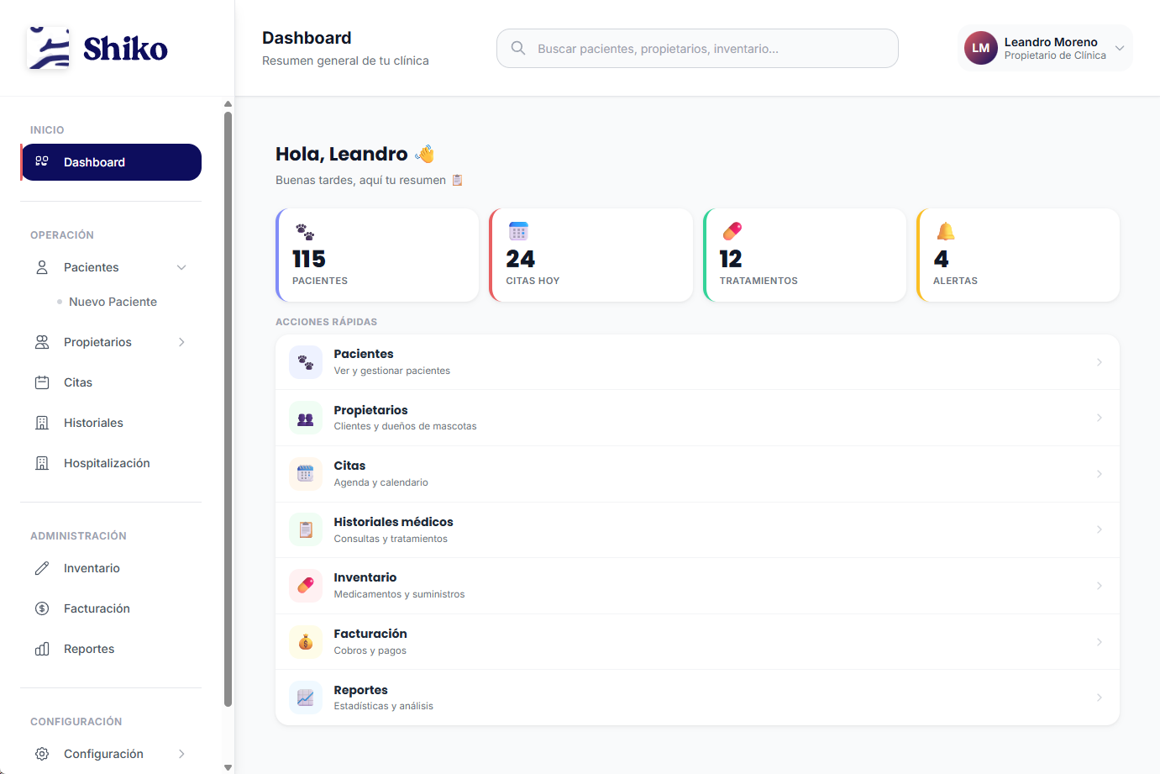Click the sidebar scrollbar

point(228,403)
